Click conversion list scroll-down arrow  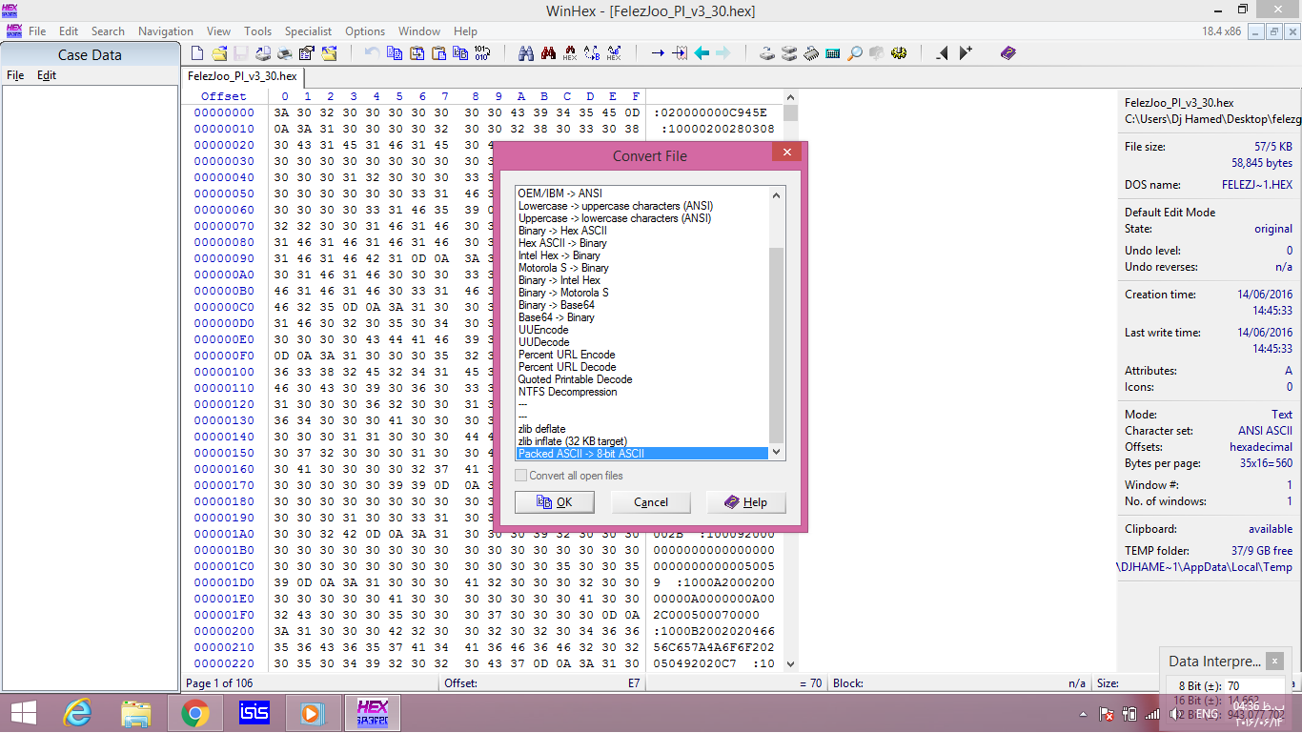[776, 452]
